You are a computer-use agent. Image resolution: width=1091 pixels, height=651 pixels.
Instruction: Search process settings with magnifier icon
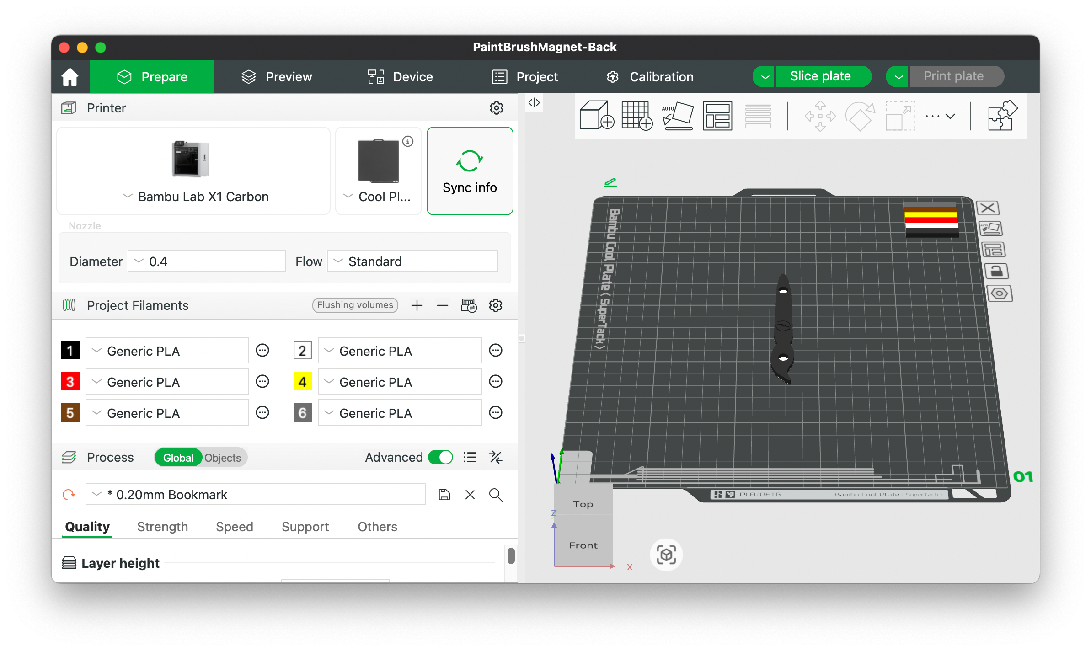[496, 495]
